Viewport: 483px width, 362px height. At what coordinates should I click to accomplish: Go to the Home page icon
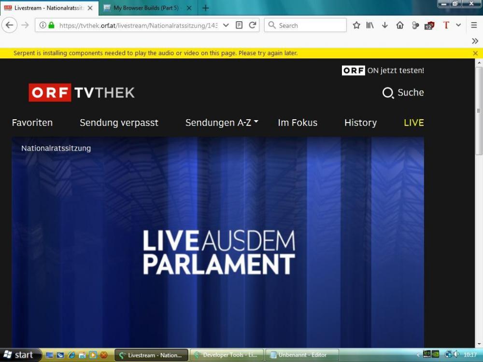click(x=400, y=25)
